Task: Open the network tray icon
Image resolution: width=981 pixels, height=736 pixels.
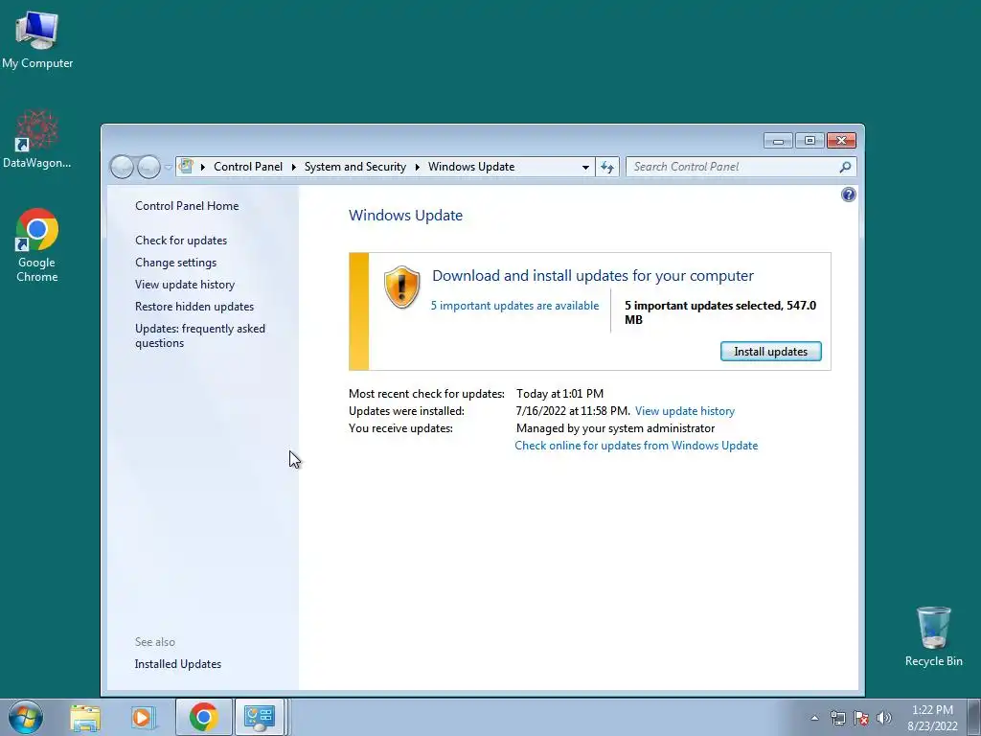Action: (837, 718)
